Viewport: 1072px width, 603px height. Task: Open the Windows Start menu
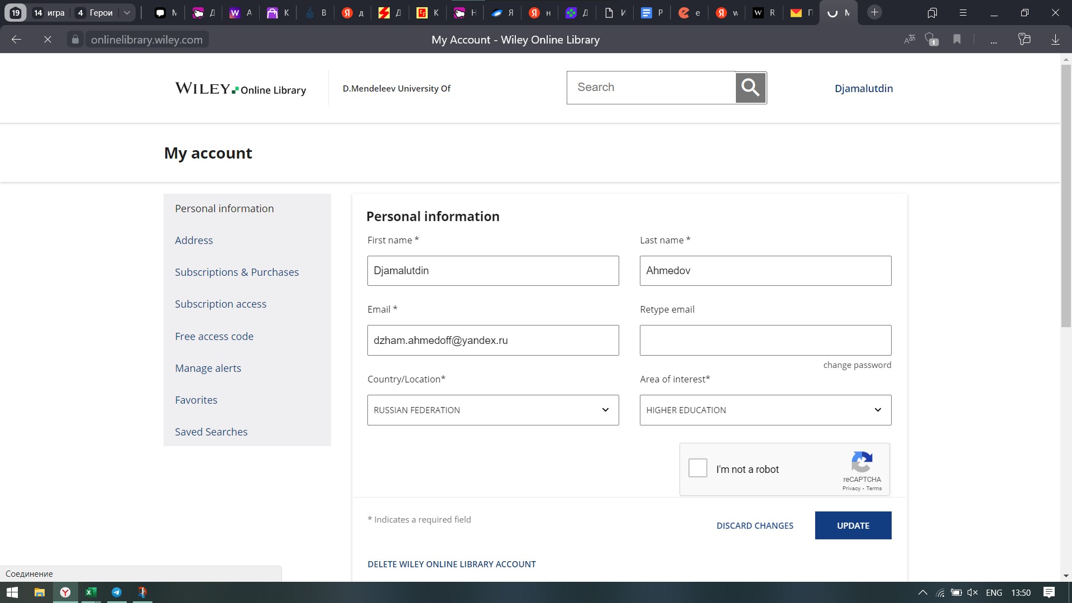click(x=12, y=592)
